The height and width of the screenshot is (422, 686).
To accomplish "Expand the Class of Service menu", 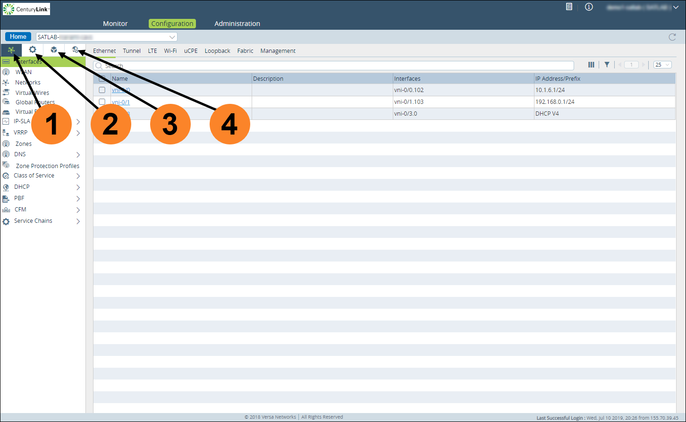I will pyautogui.click(x=78, y=175).
